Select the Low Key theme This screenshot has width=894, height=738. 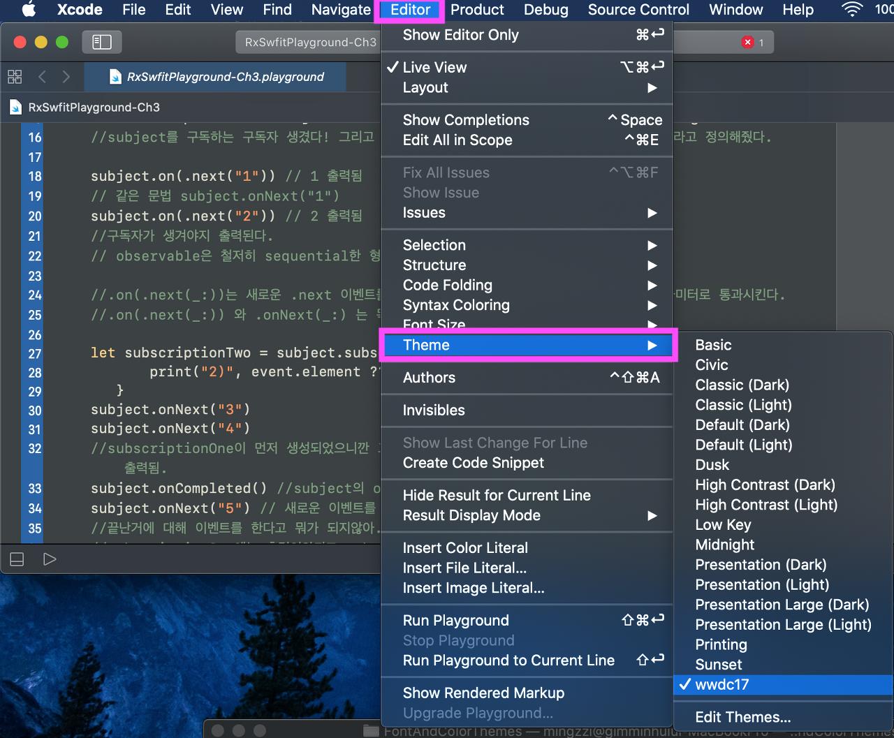(783, 525)
